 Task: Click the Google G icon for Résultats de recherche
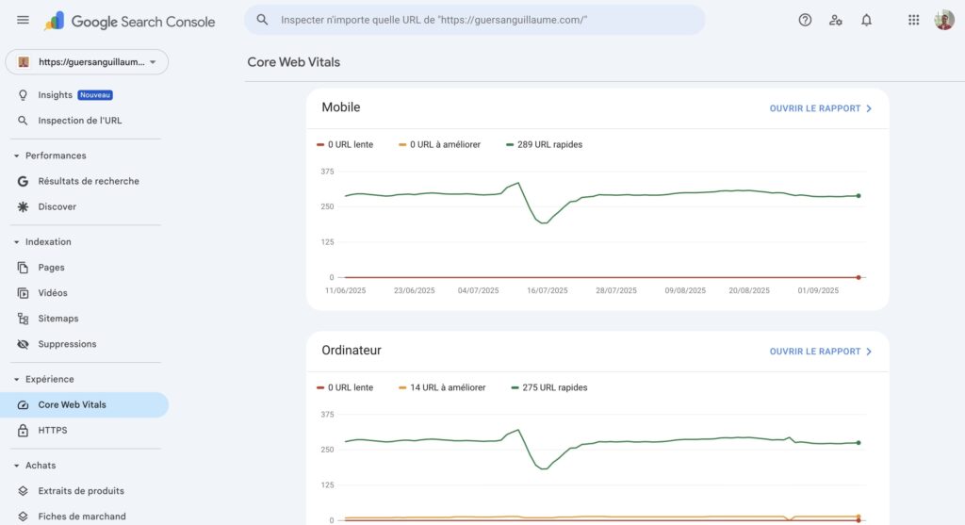23,181
